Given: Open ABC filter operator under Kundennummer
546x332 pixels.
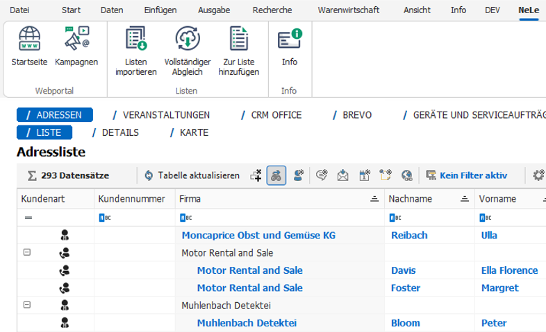Looking at the screenshot, I should click(x=105, y=218).
